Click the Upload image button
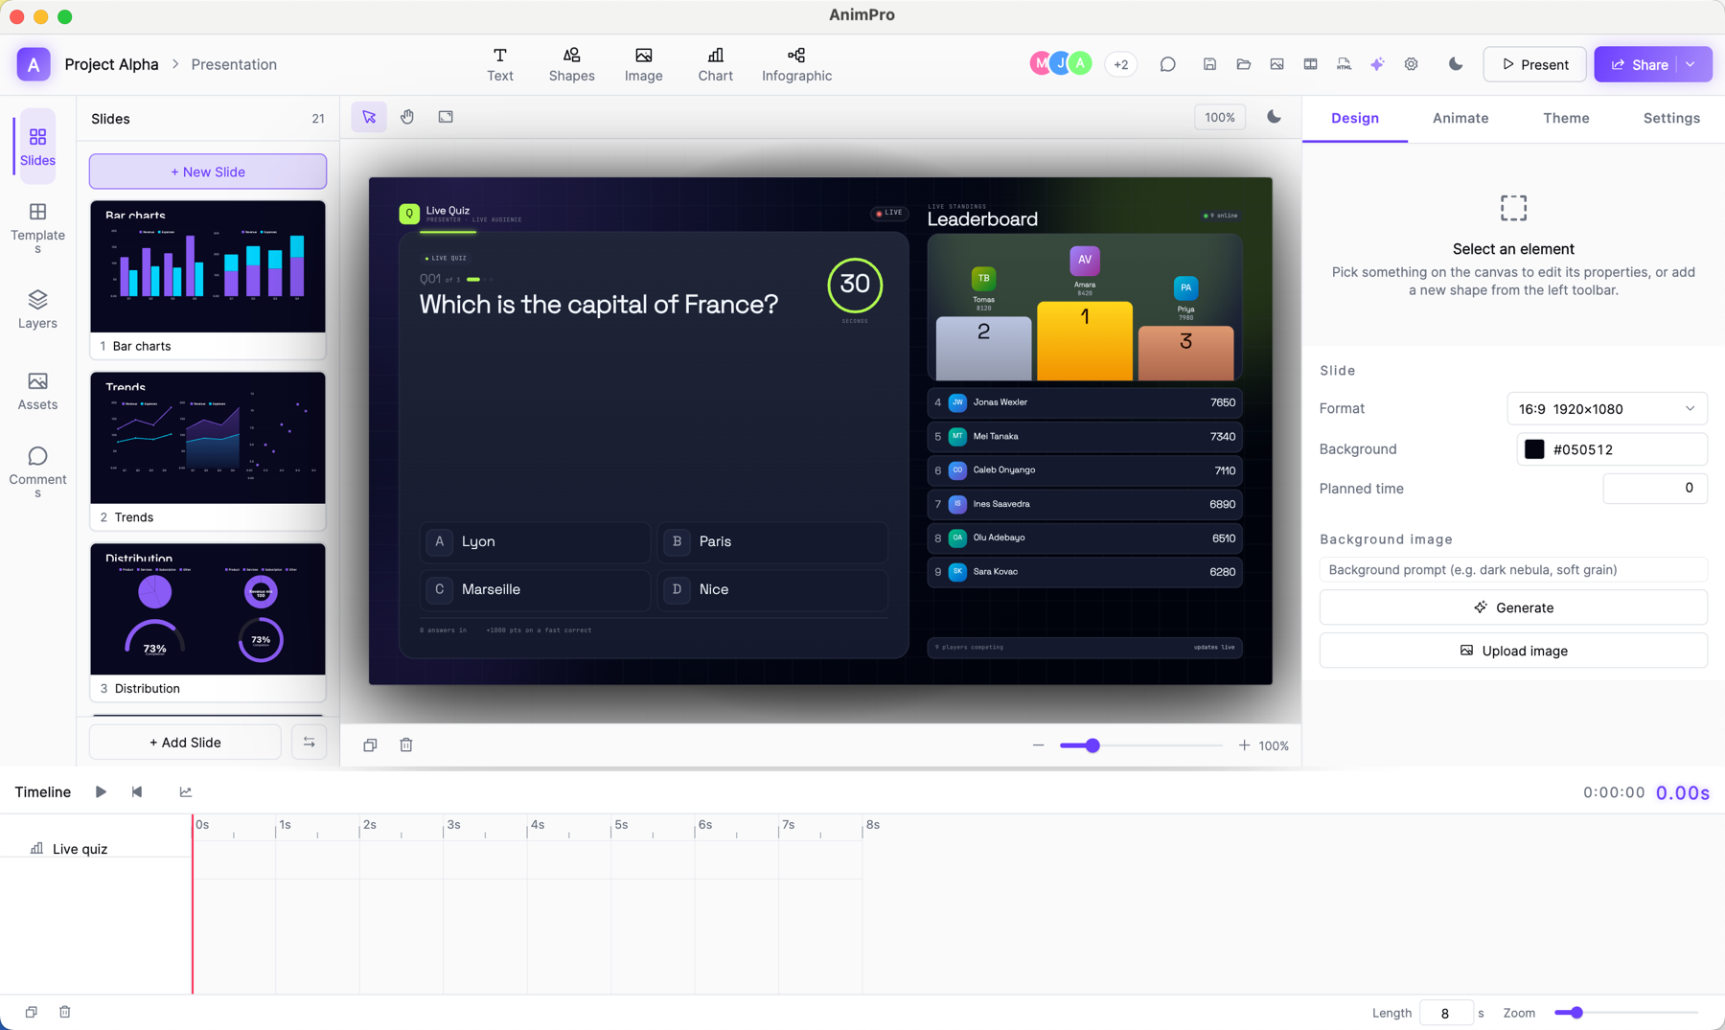 (x=1513, y=651)
